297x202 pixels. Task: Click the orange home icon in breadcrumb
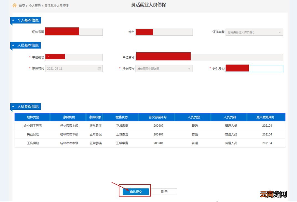15,5
